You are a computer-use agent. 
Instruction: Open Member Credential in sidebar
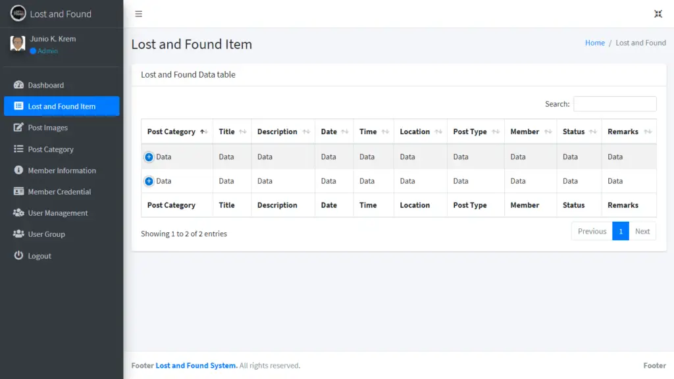pyautogui.click(x=61, y=191)
